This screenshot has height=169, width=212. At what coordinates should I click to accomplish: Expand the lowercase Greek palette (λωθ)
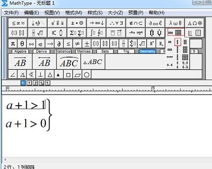pos(175,23)
